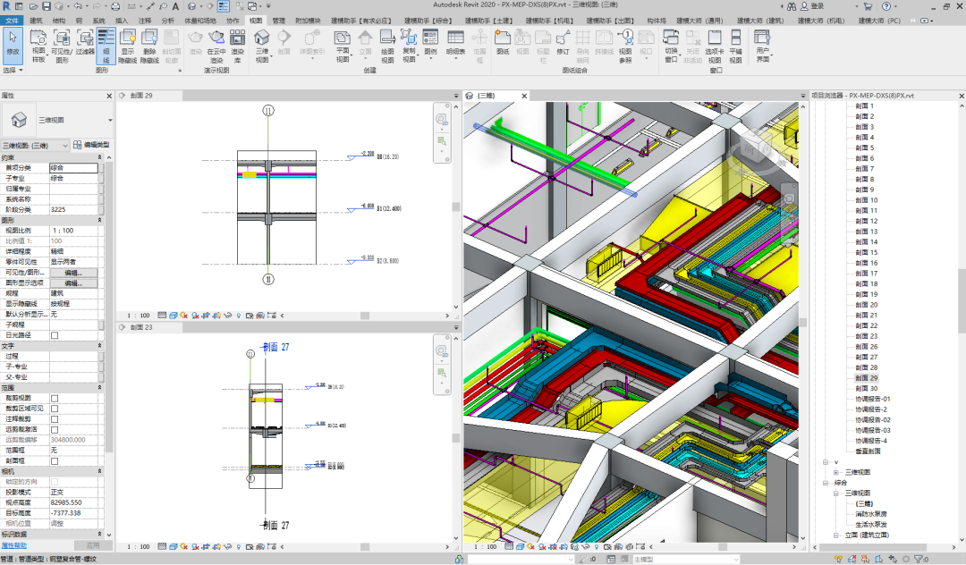966x565 pixels.
Task: Click the 编辑类型 edit type button
Action: (91, 145)
